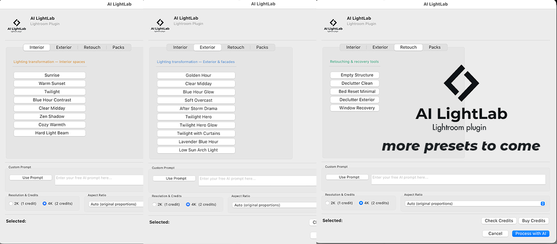Screen dimensions: 557x244
Task: Apply the Blue Hour Contrast preset
Action: coord(50,100)
